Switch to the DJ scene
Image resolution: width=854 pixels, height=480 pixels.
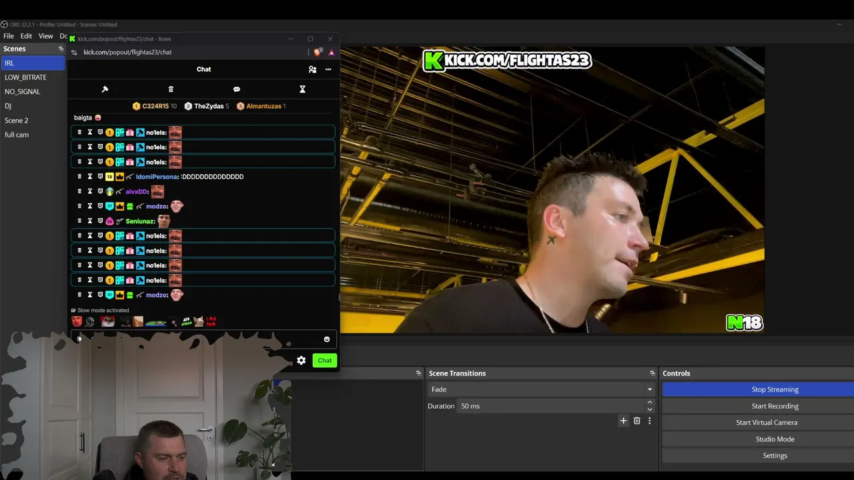click(x=33, y=106)
